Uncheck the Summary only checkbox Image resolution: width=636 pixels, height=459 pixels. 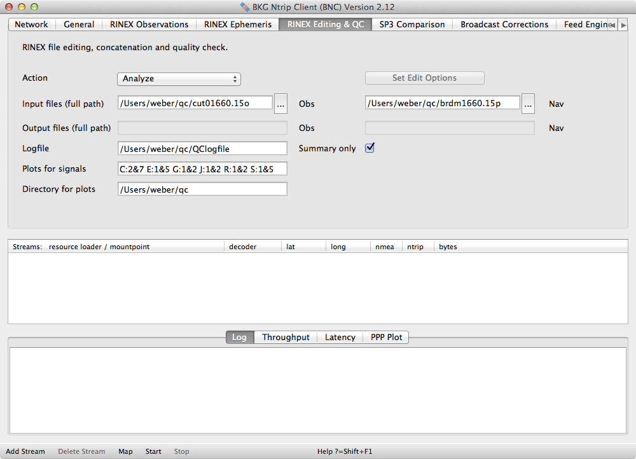pos(370,147)
